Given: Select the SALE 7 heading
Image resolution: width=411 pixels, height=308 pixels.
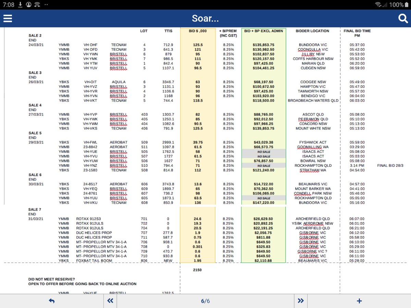Looking at the screenshot, I should point(35,209).
